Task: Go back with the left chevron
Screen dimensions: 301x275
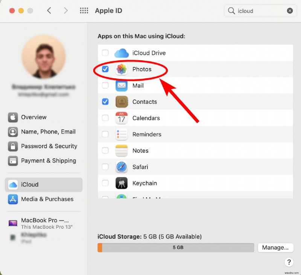Action: point(49,11)
